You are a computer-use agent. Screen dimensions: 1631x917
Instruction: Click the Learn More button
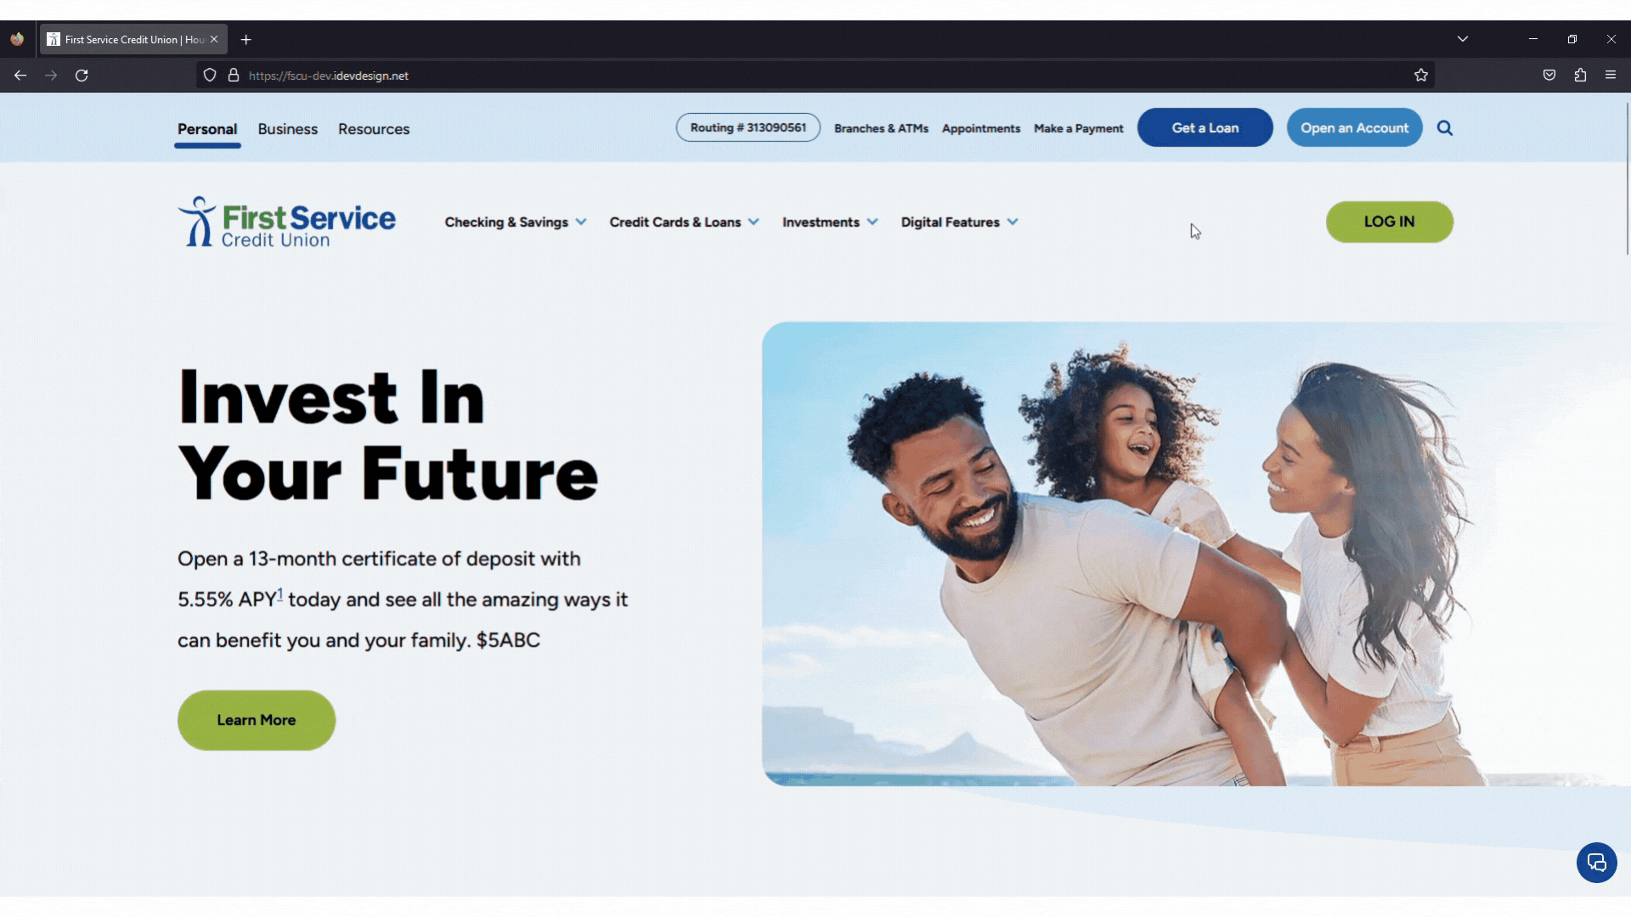[257, 720]
